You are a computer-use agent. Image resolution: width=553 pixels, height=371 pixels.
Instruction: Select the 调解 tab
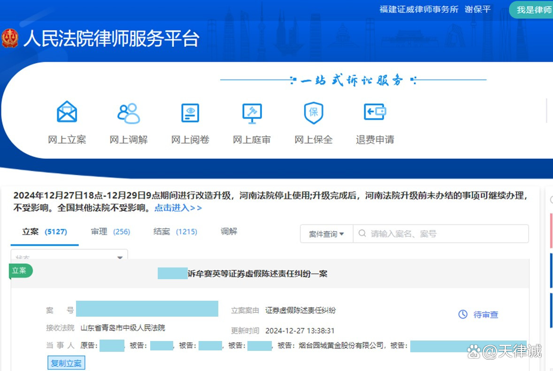click(x=229, y=232)
